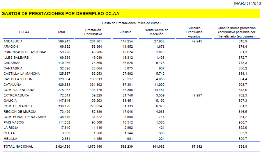Select 'REGION DE MURCIA' row label

pos(20,112)
